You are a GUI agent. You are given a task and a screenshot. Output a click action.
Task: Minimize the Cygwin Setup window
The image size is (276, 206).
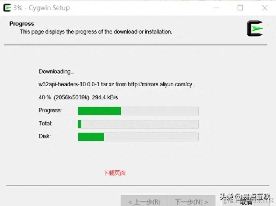tap(216, 8)
